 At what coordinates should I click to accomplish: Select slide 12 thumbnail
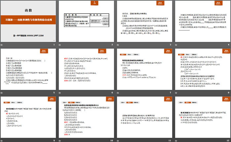(x=203, y=117)
